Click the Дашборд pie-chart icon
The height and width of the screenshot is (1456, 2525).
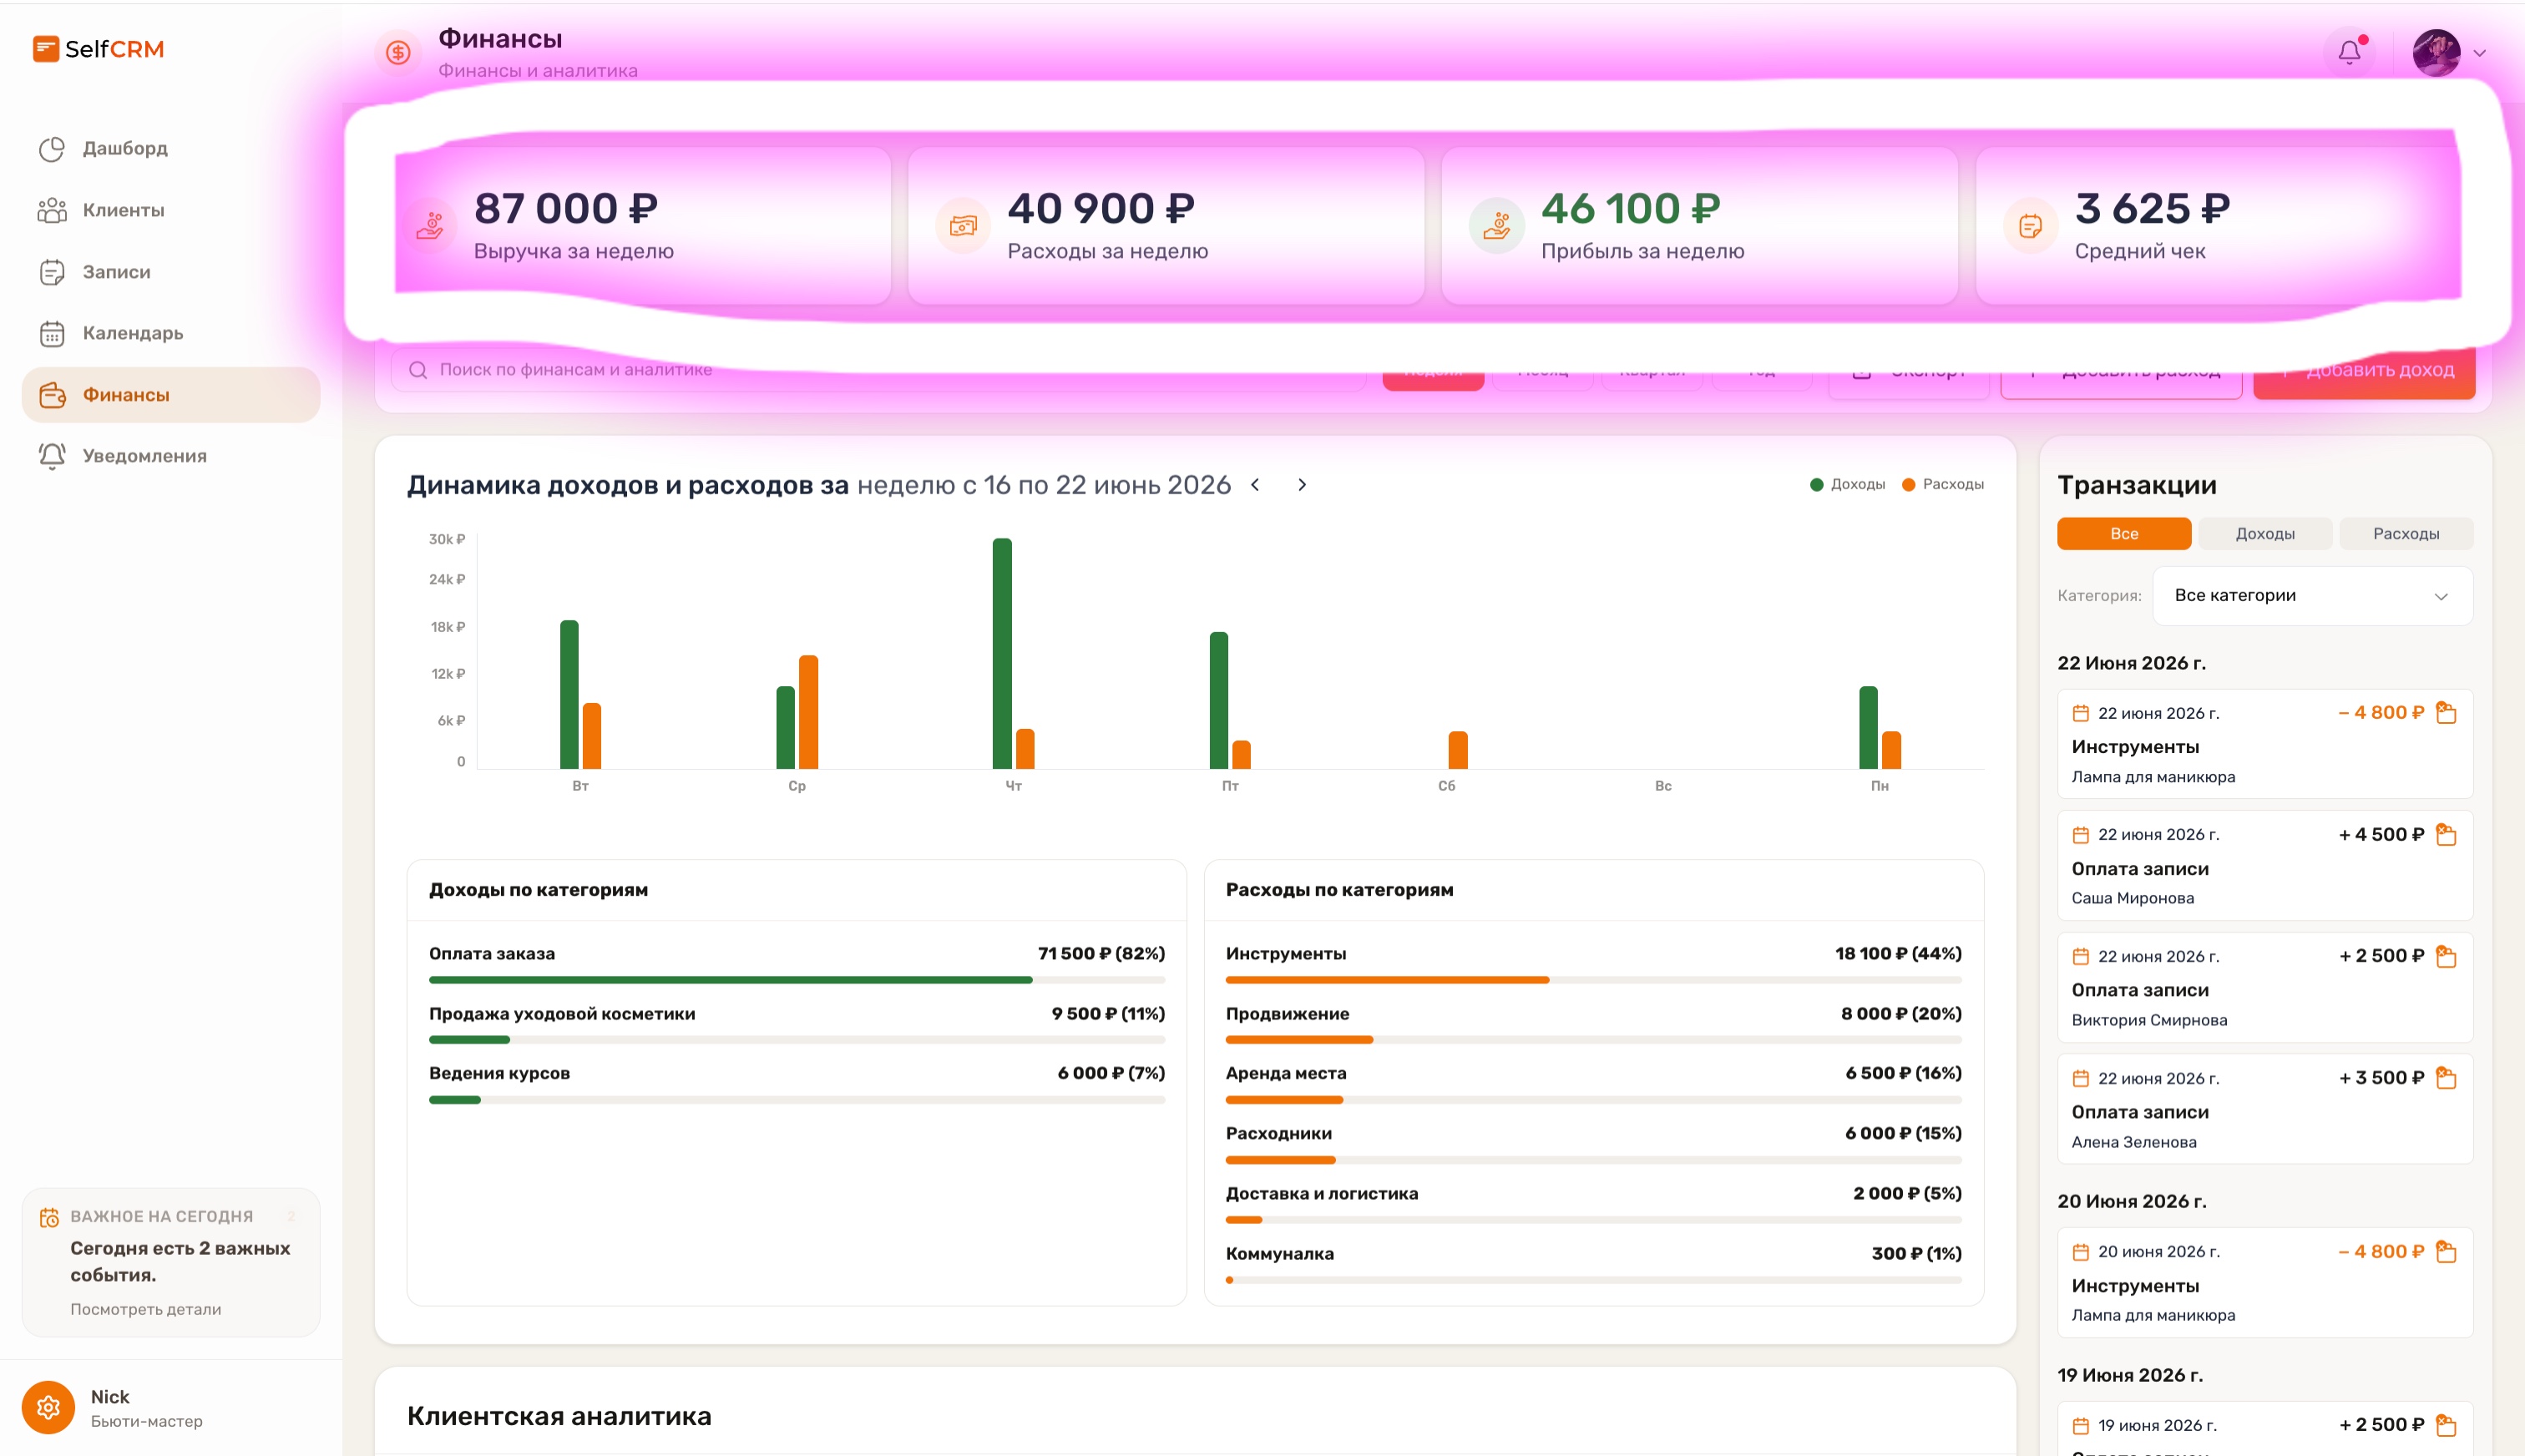(52, 149)
